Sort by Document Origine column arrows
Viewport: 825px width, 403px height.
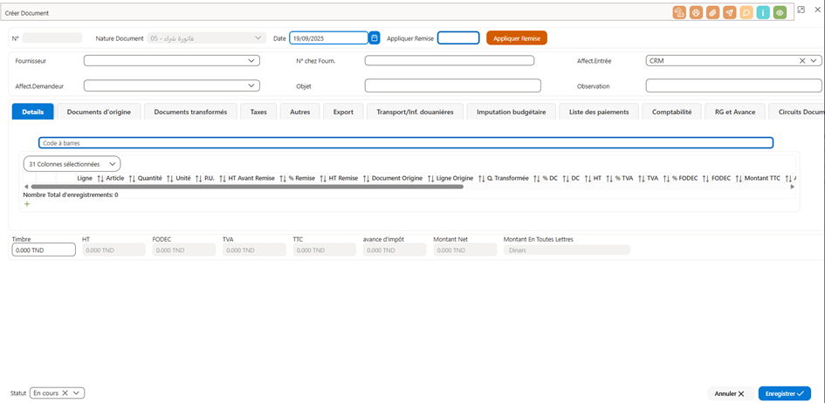point(430,179)
